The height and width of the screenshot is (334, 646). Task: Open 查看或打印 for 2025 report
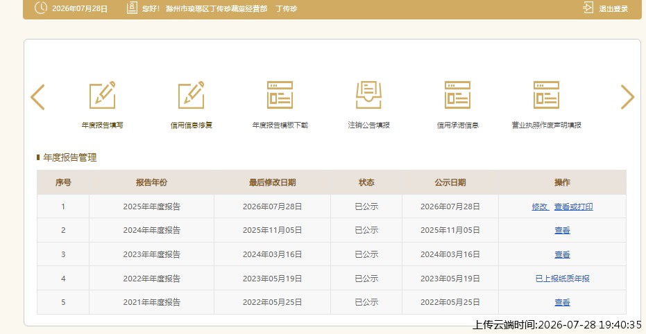pyautogui.click(x=573, y=206)
